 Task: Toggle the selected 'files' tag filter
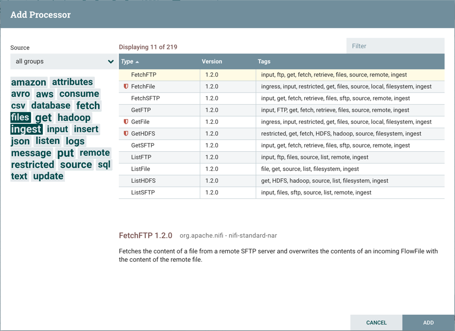[x=20, y=117]
